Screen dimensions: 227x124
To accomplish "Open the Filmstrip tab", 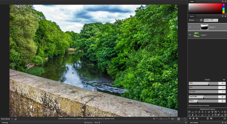I will pos(5,123).
